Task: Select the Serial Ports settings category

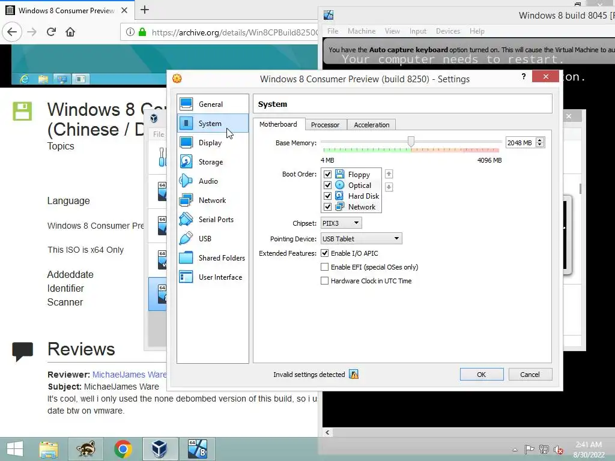Action: (212, 220)
